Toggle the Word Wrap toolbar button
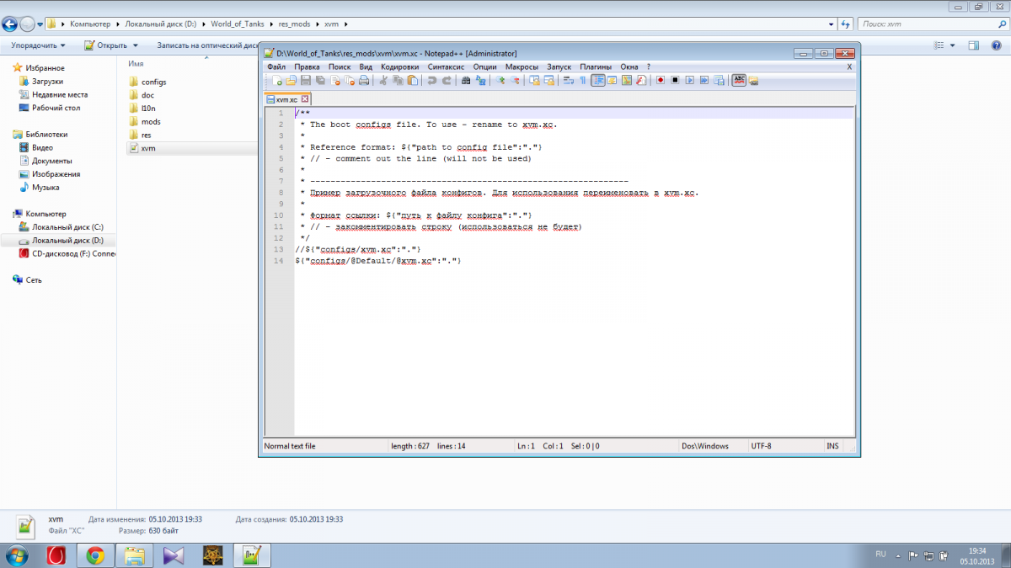Image resolution: width=1011 pixels, height=568 pixels. point(569,81)
